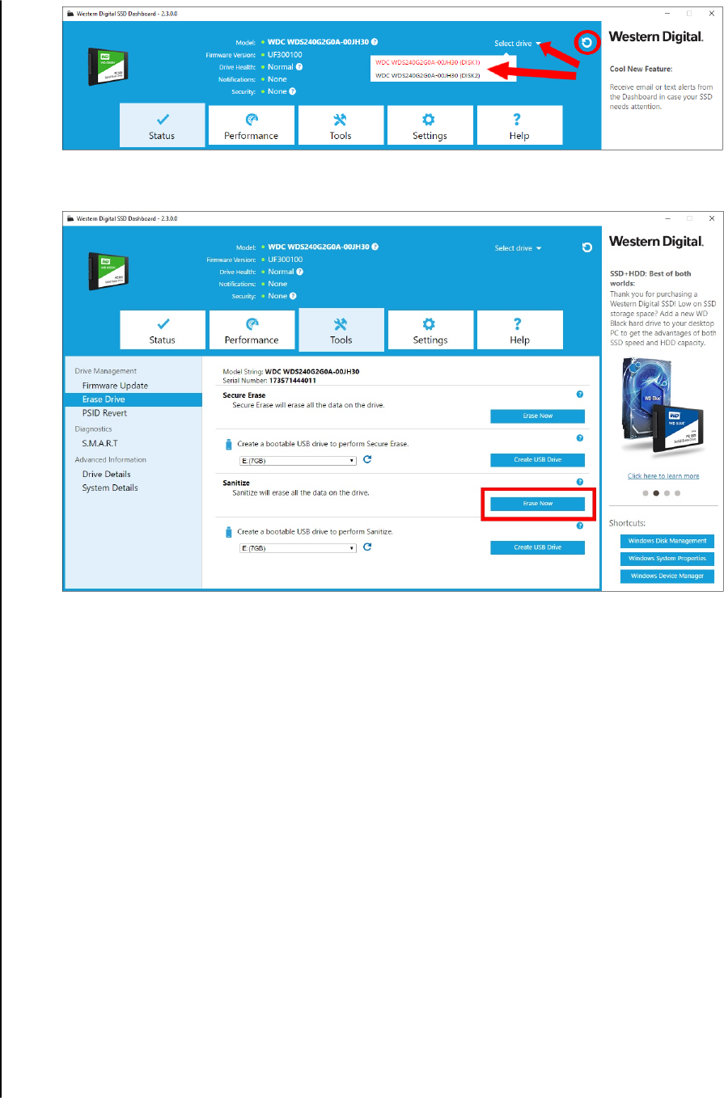
Task: Open the Help tab in the upper window
Action: pyautogui.click(x=519, y=125)
